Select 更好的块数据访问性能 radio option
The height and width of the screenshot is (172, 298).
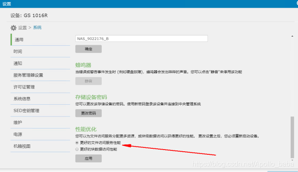coord(77,149)
